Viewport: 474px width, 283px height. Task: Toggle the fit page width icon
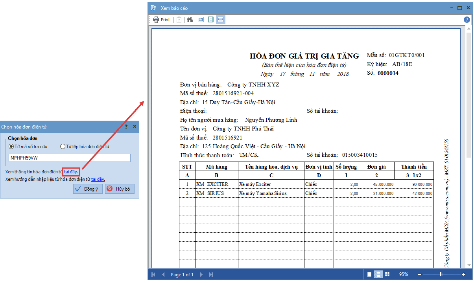(221, 20)
